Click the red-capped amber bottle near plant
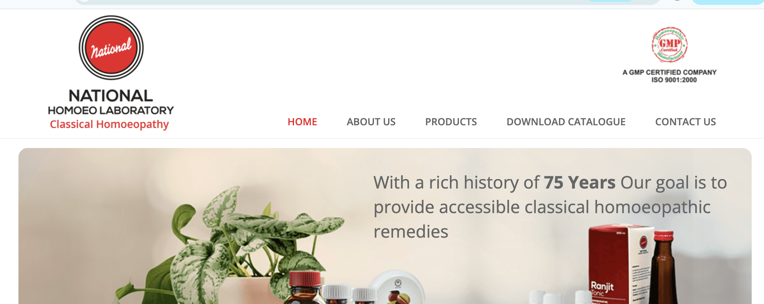Screen dimensions: 764x304 [x=304, y=288]
